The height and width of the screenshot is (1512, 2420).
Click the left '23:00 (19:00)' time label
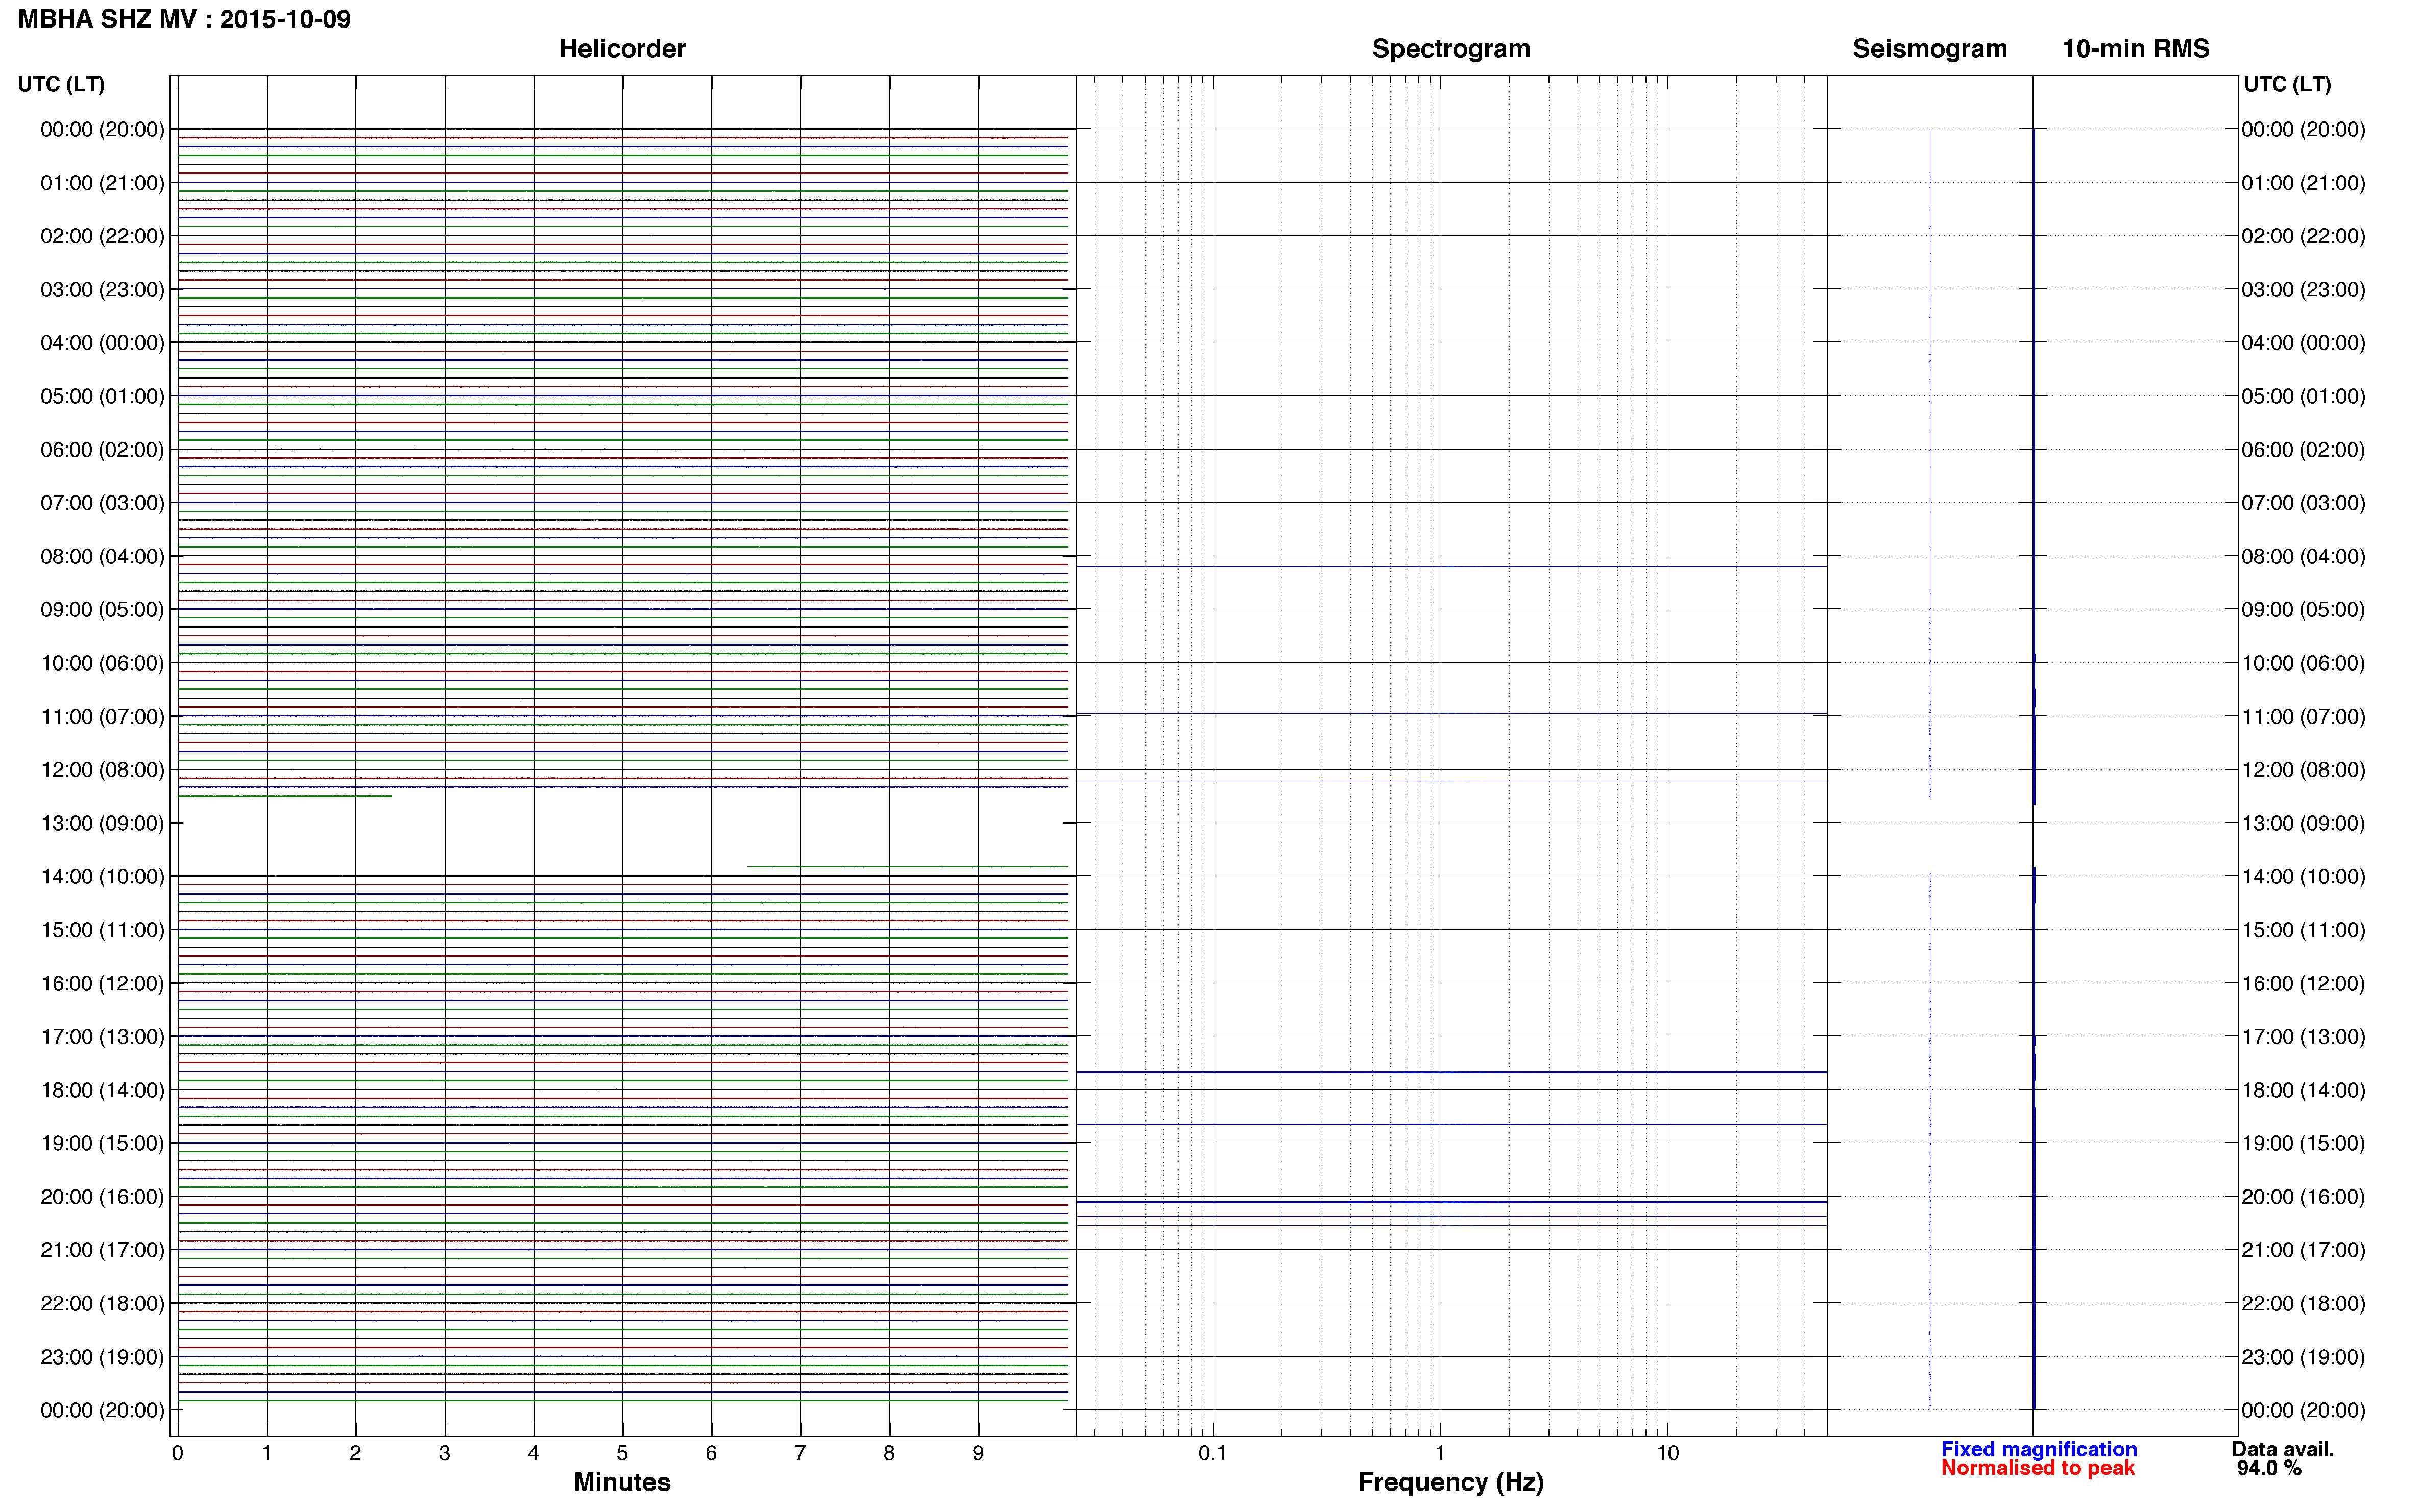(102, 1357)
